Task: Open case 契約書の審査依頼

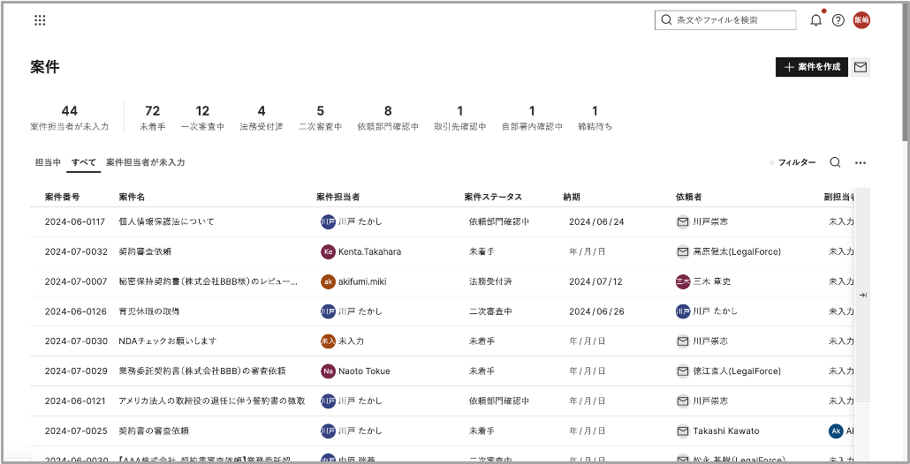Action: pos(153,431)
